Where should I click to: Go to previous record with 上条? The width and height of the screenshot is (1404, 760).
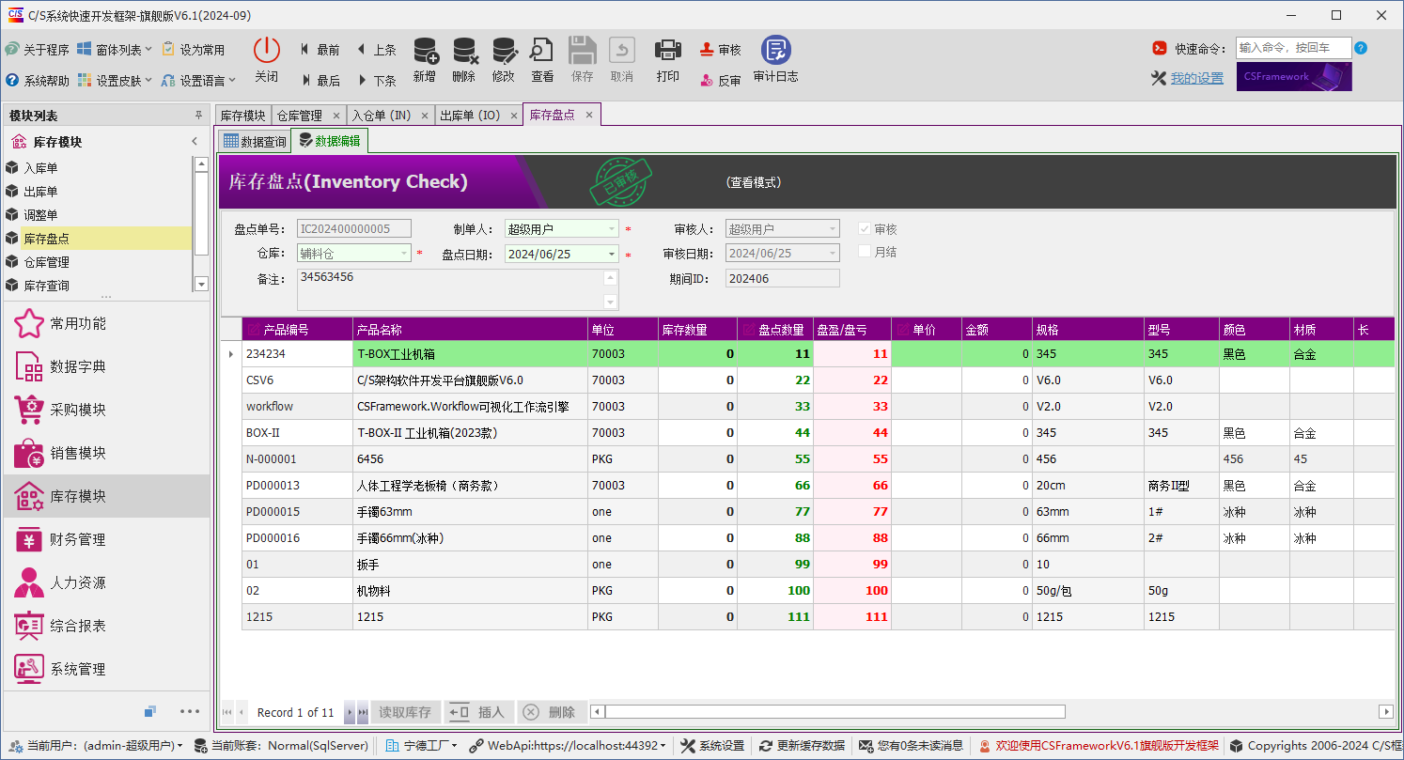[376, 50]
